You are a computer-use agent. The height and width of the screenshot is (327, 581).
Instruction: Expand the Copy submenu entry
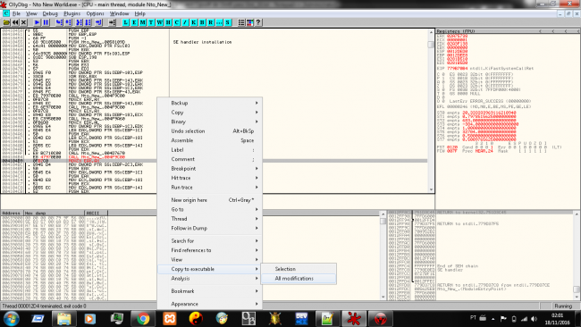(210, 113)
